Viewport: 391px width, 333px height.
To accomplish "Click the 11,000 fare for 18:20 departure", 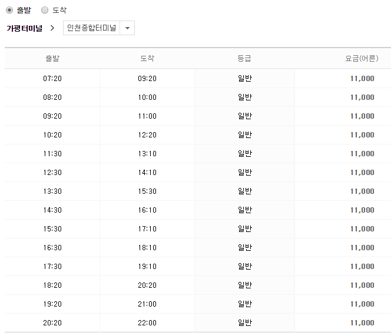I will (x=362, y=285).
